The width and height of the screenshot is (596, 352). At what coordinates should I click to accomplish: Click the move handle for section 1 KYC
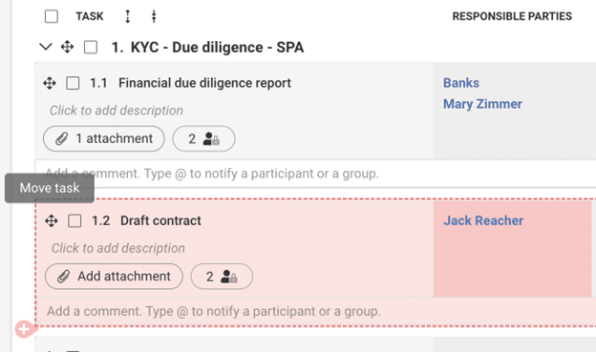pyautogui.click(x=67, y=47)
